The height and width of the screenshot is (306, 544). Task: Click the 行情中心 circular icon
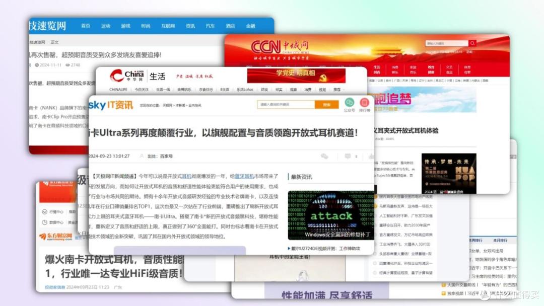click(44, 212)
